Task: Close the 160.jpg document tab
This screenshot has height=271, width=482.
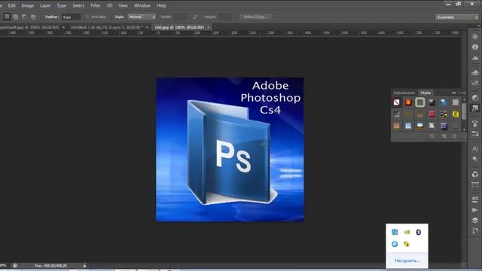Action: click(209, 27)
